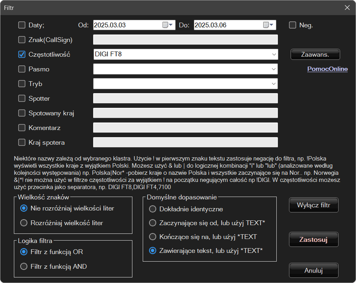Open the Od date calendar picker icon
The width and height of the screenshot is (356, 283).
pos(168,25)
